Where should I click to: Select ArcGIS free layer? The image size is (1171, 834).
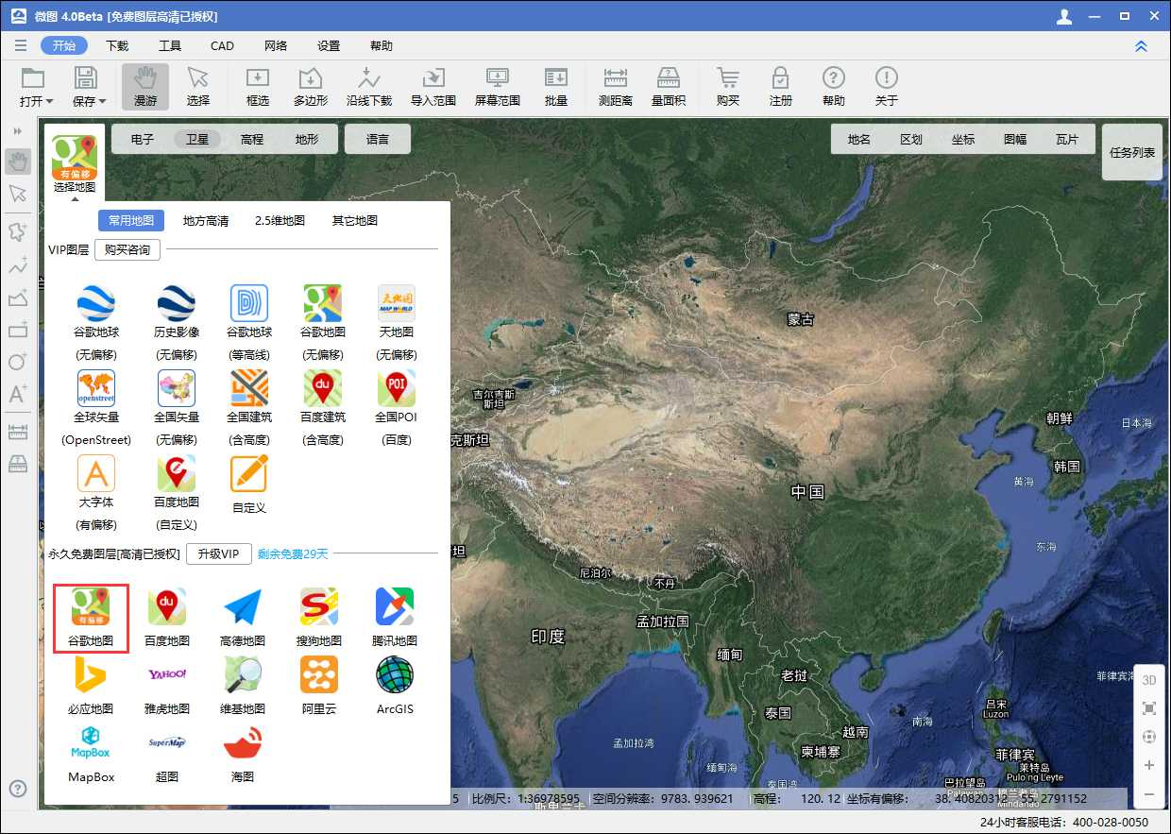click(x=395, y=686)
